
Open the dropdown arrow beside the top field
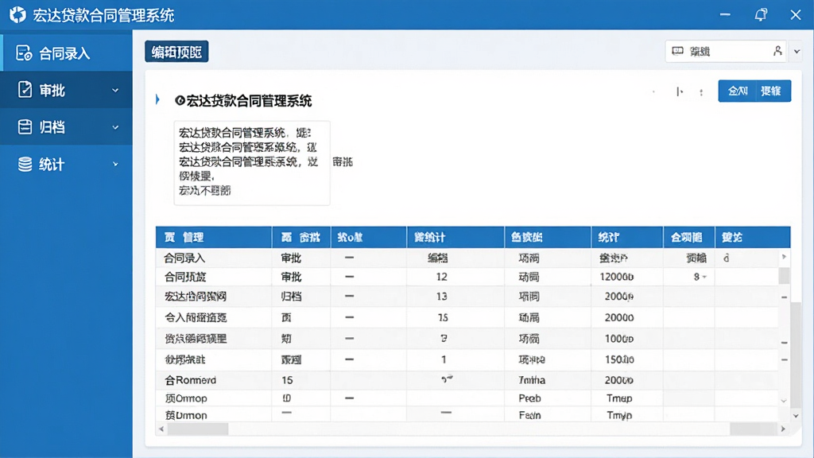click(797, 52)
